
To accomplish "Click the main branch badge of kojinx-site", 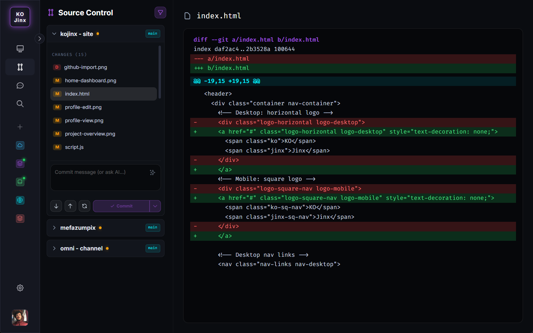I will point(153,34).
